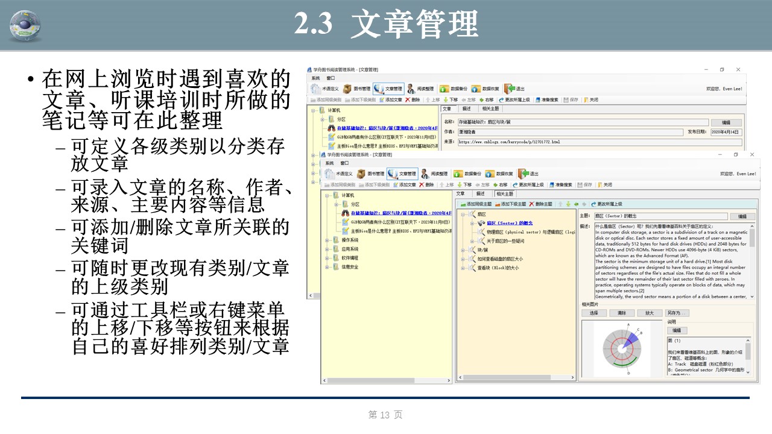Click the 另存为... button
Screen dimensions: 772x434
(x=677, y=313)
